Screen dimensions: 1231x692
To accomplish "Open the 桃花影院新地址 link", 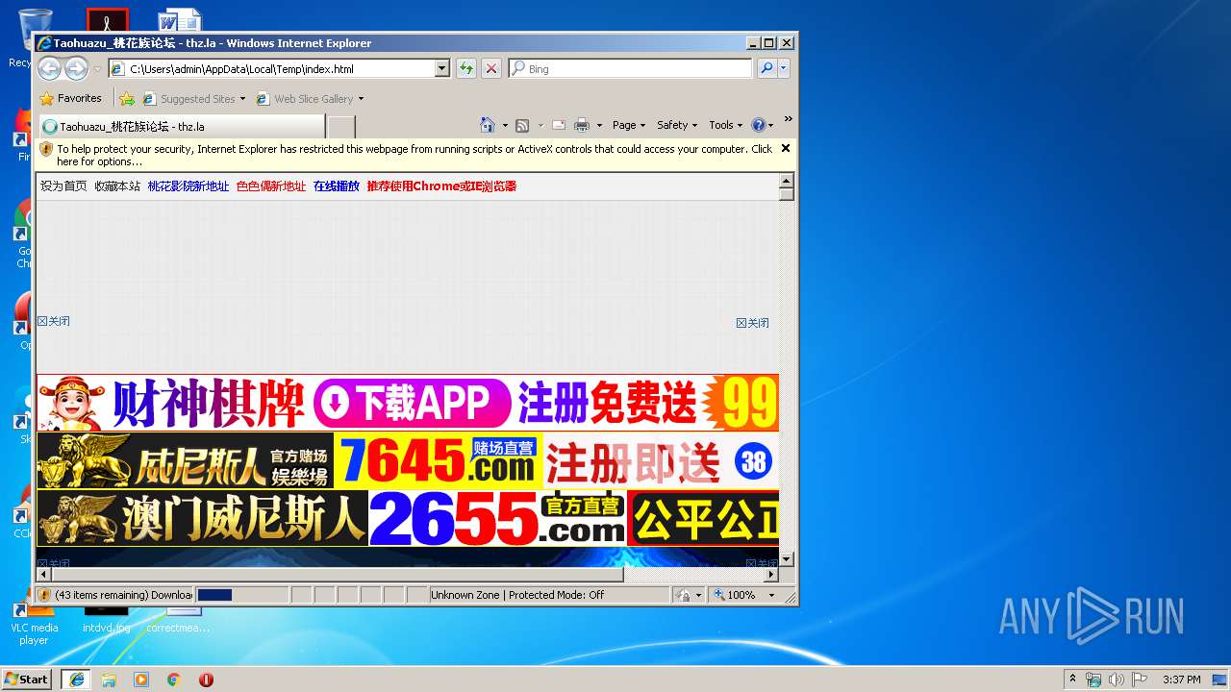I will click(x=188, y=186).
